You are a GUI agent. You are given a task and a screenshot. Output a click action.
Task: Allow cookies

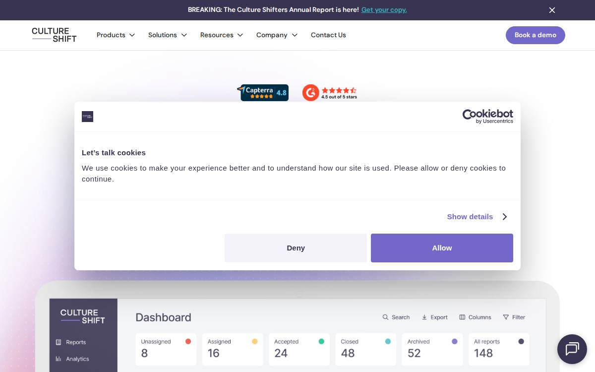442,248
